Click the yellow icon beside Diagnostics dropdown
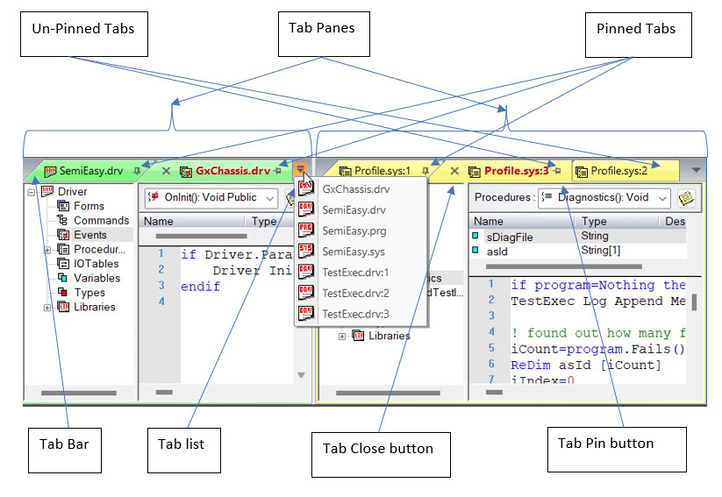 point(685,198)
